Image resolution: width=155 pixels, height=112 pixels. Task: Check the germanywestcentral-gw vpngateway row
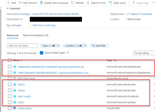click(x=10, y=67)
